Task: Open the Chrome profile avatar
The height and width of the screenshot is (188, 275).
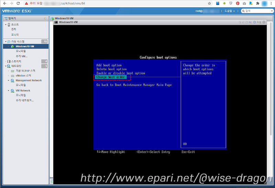Action: [264, 3]
